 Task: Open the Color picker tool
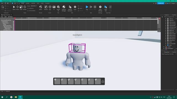(x=75, y=7)
